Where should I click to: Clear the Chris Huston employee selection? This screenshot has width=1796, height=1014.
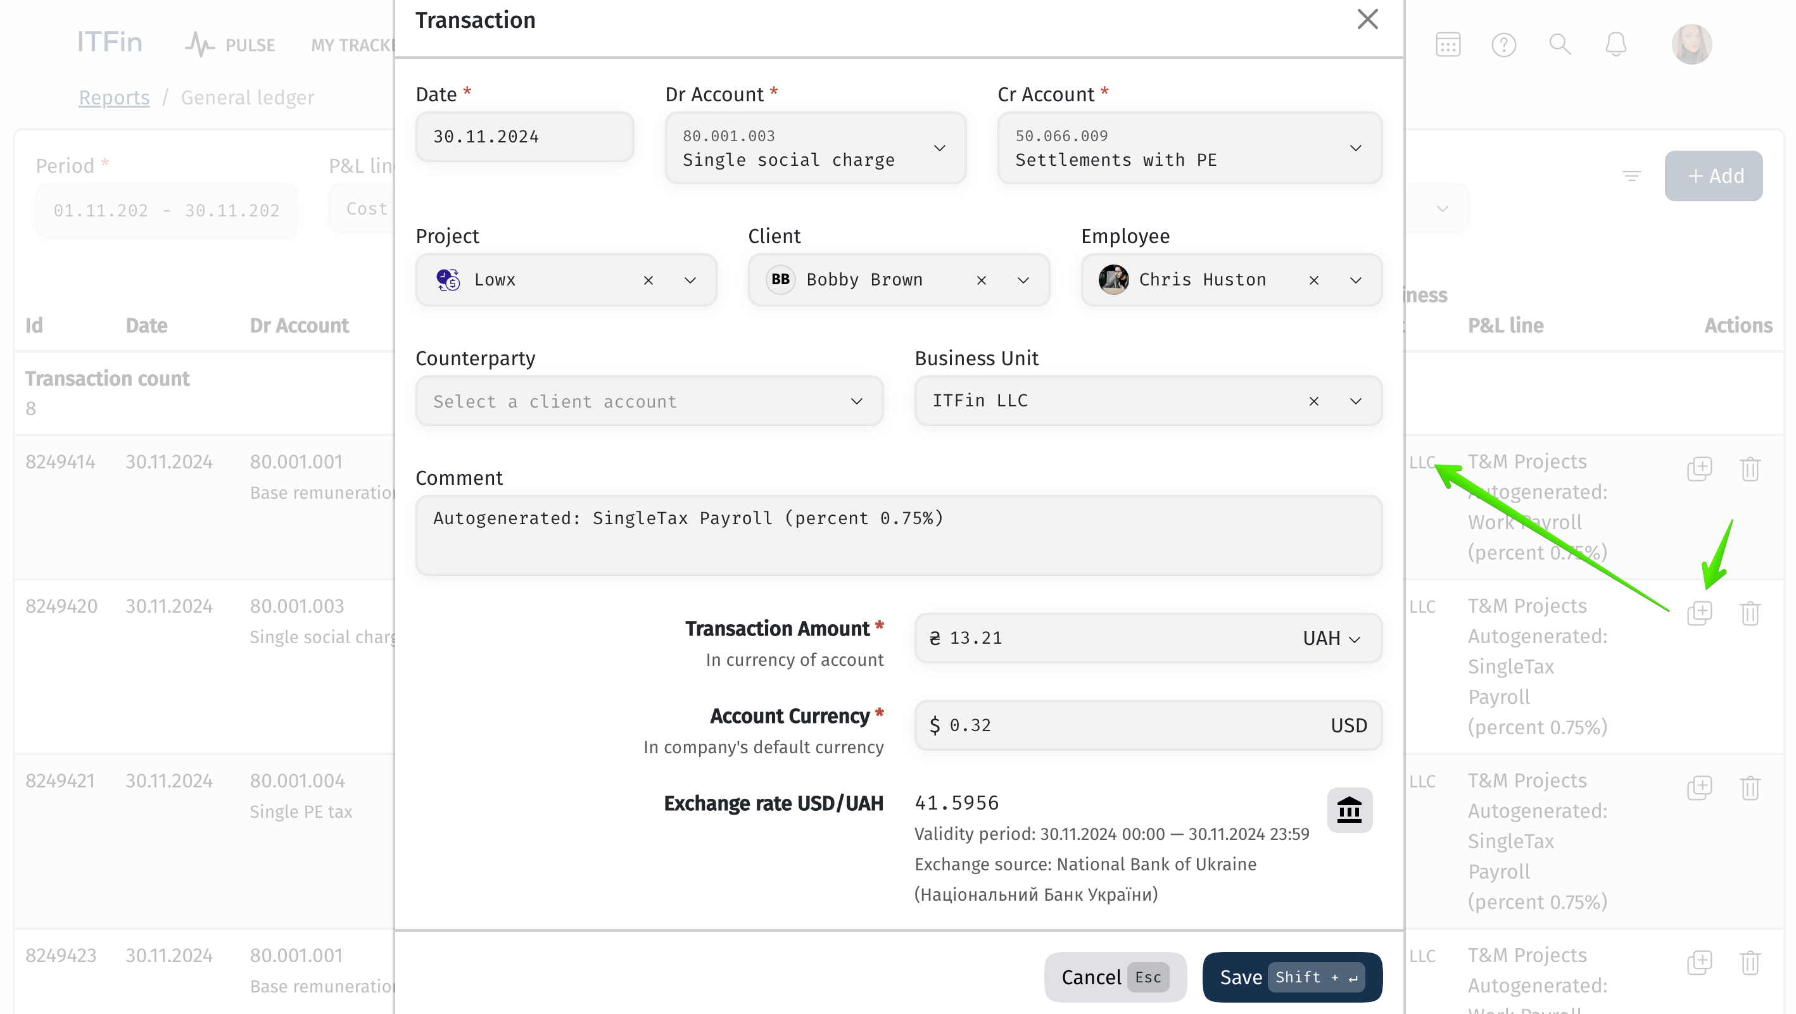(1313, 280)
